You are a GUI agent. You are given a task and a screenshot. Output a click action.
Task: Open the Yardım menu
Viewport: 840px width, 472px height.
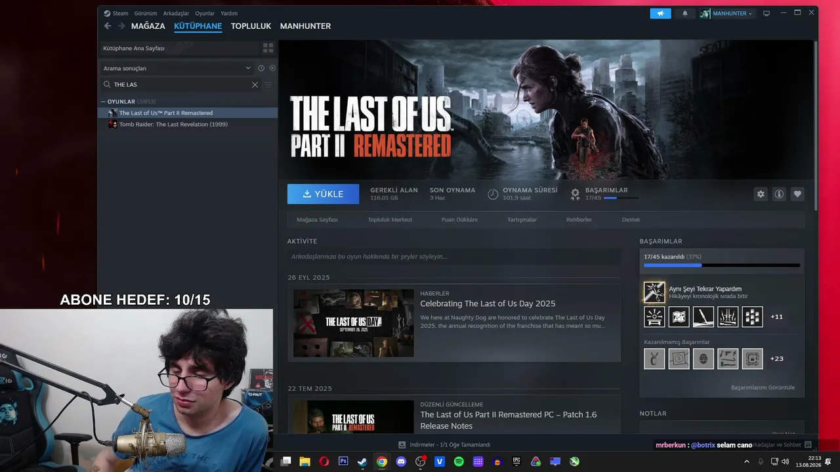[x=229, y=13]
